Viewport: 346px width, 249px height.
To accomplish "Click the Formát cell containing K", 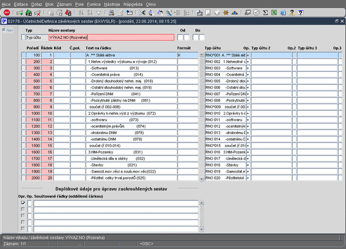I will 188,55.
